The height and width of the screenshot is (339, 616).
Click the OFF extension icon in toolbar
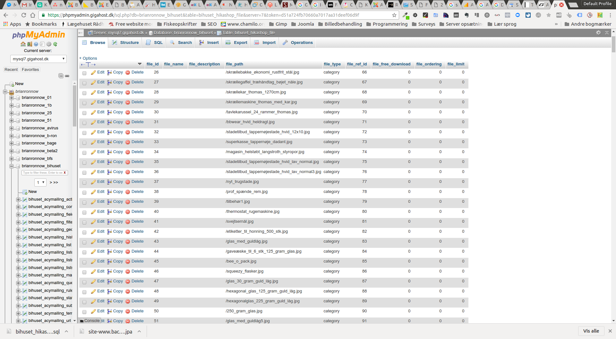(456, 15)
